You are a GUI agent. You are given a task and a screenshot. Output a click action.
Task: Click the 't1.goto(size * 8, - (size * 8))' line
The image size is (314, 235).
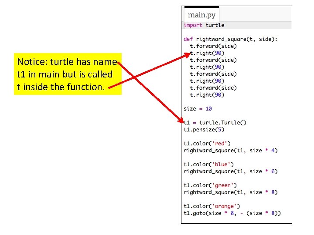tap(232, 213)
